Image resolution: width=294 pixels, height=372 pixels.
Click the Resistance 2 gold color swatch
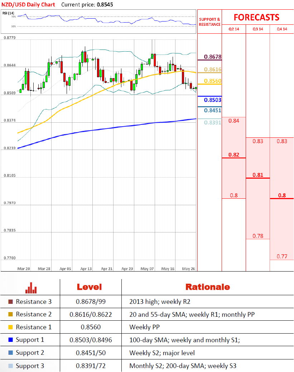(10, 314)
